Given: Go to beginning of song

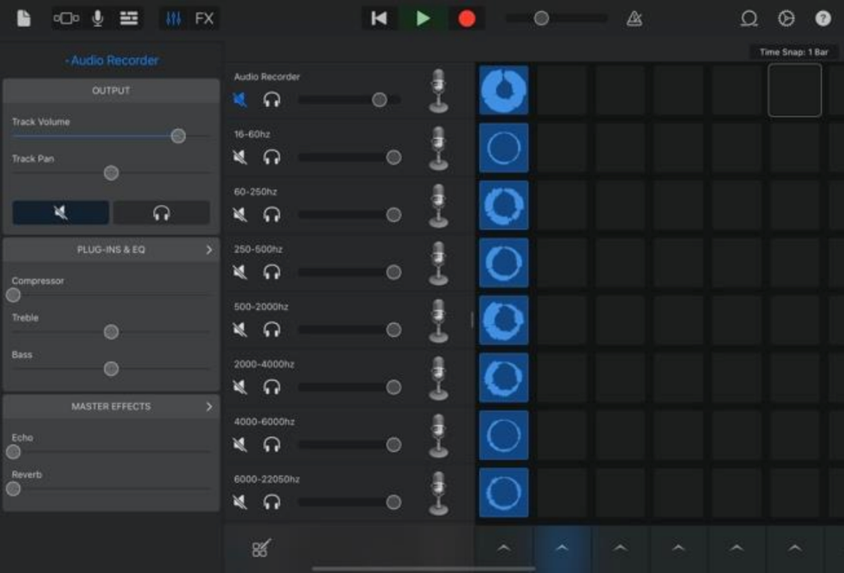Looking at the screenshot, I should pyautogui.click(x=379, y=19).
